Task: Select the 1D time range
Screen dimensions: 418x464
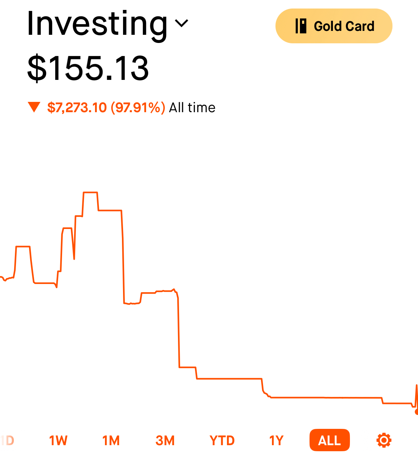Action: [7, 441]
